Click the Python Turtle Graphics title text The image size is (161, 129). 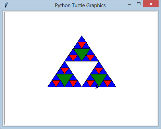pyautogui.click(x=80, y=5)
